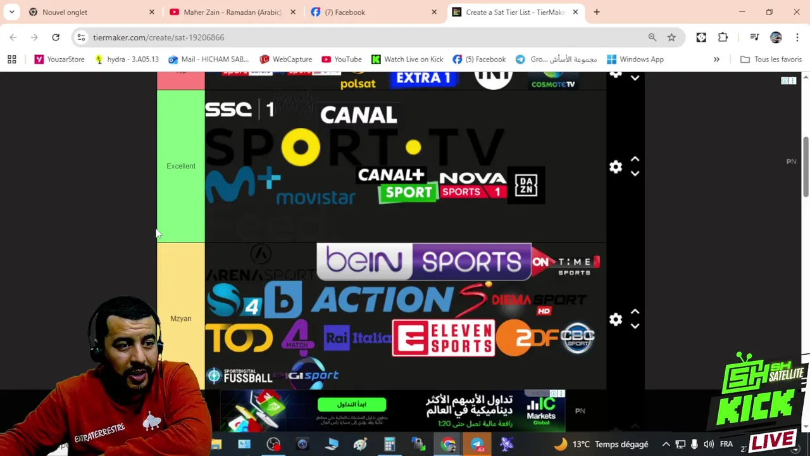
Task: Reload the current page
Action: coord(56,37)
